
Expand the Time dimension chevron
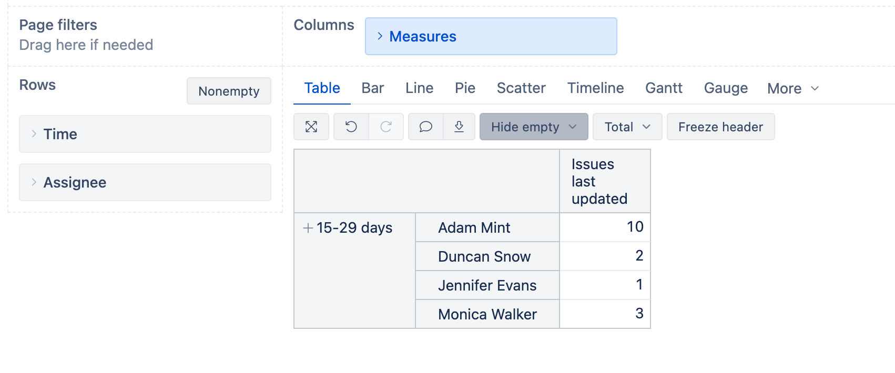pyautogui.click(x=34, y=134)
